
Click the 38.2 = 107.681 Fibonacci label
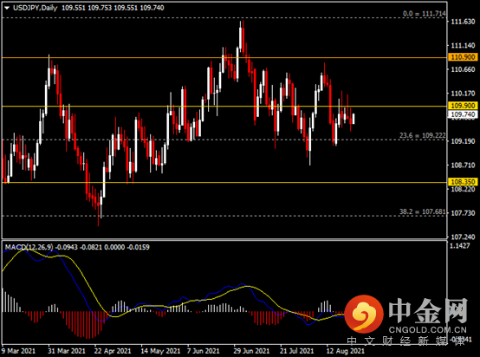423,211
